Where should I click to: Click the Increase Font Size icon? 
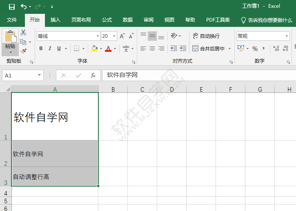122,36
